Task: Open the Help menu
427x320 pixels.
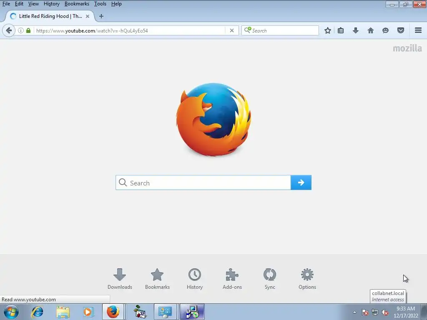Action: click(x=116, y=4)
